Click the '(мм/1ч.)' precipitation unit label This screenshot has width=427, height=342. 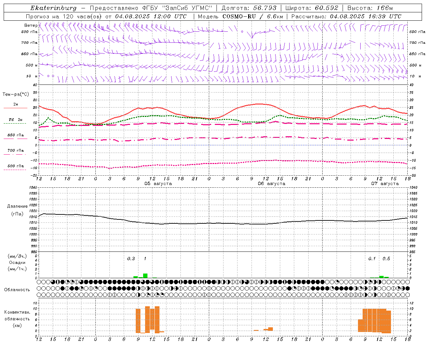pos(17,269)
